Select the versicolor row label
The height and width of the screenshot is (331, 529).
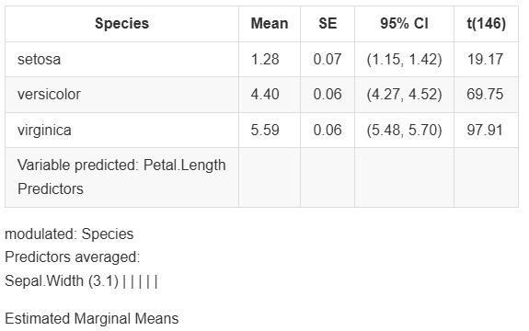point(49,95)
